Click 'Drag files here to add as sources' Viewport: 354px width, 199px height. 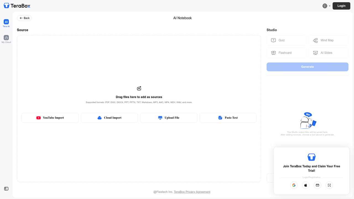pos(139,97)
